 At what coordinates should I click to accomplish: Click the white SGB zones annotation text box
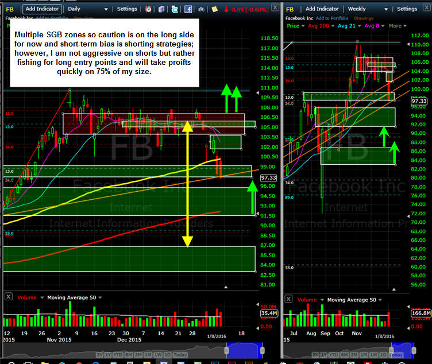[x=105, y=53]
